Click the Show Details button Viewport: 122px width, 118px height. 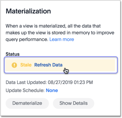(x=74, y=103)
